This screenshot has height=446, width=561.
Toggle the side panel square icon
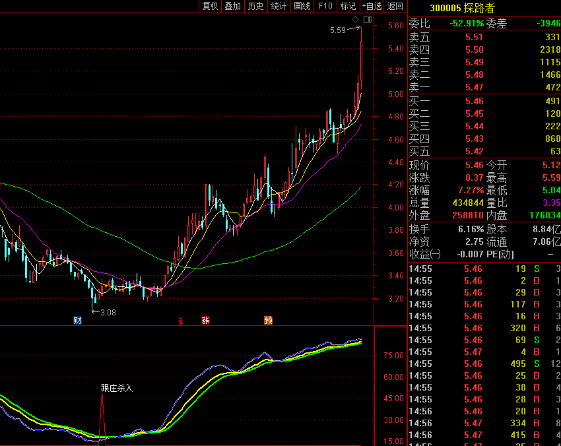(368, 19)
